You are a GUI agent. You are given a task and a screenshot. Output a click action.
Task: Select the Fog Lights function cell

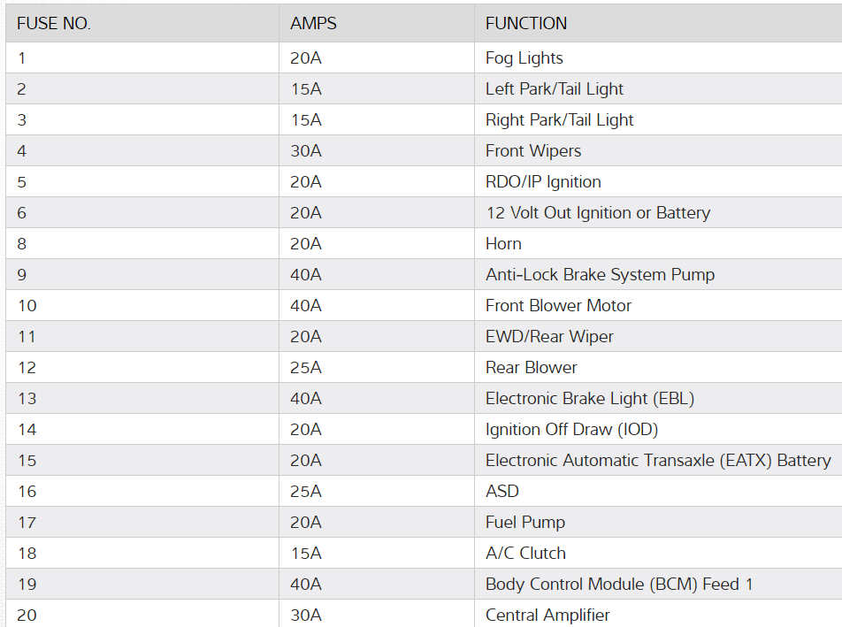coord(524,58)
